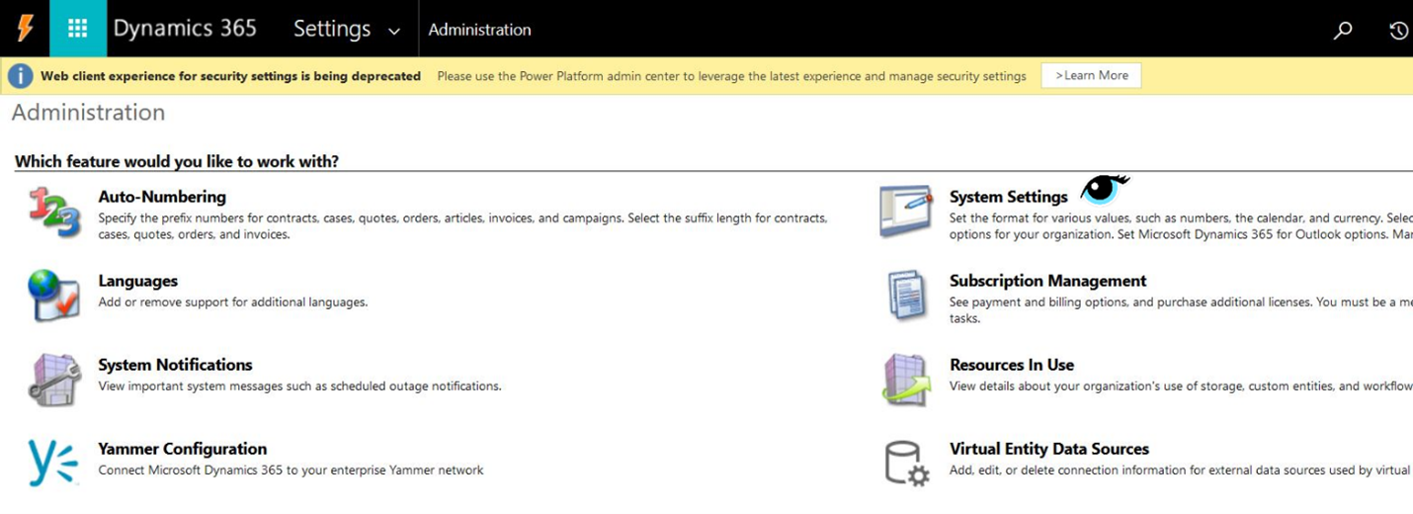Viewport: 1413px width, 514px height.
Task: Click 'Which feature would you like' heading
Action: [177, 161]
